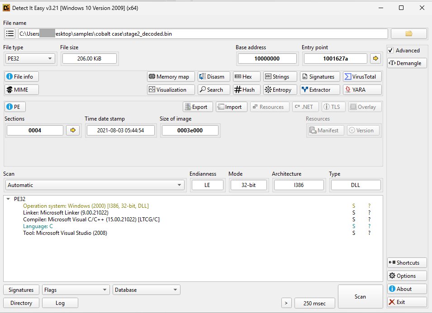Open the Signatures tool in toolbar
This screenshot has width=432, height=313.
(320, 77)
